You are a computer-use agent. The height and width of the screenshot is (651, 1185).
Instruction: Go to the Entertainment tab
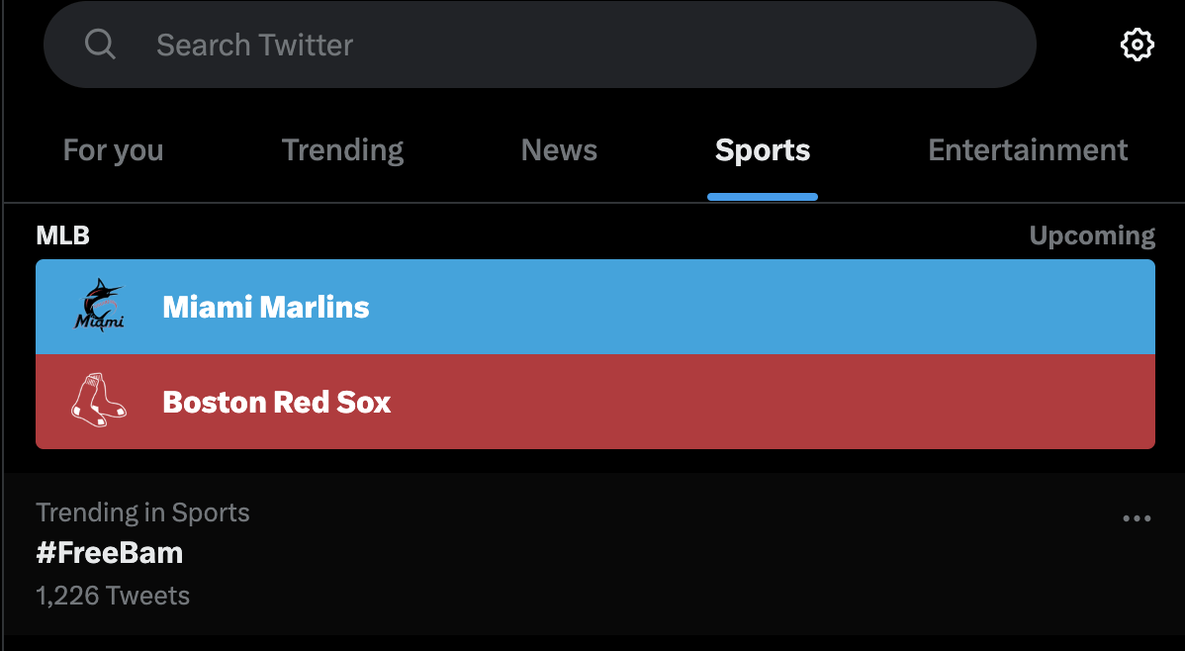coord(1028,150)
